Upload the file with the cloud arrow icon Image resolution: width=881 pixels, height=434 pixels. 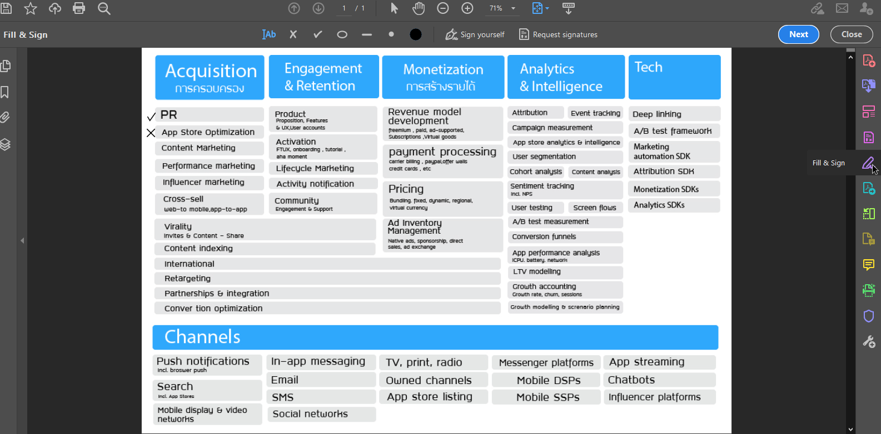[55, 8]
